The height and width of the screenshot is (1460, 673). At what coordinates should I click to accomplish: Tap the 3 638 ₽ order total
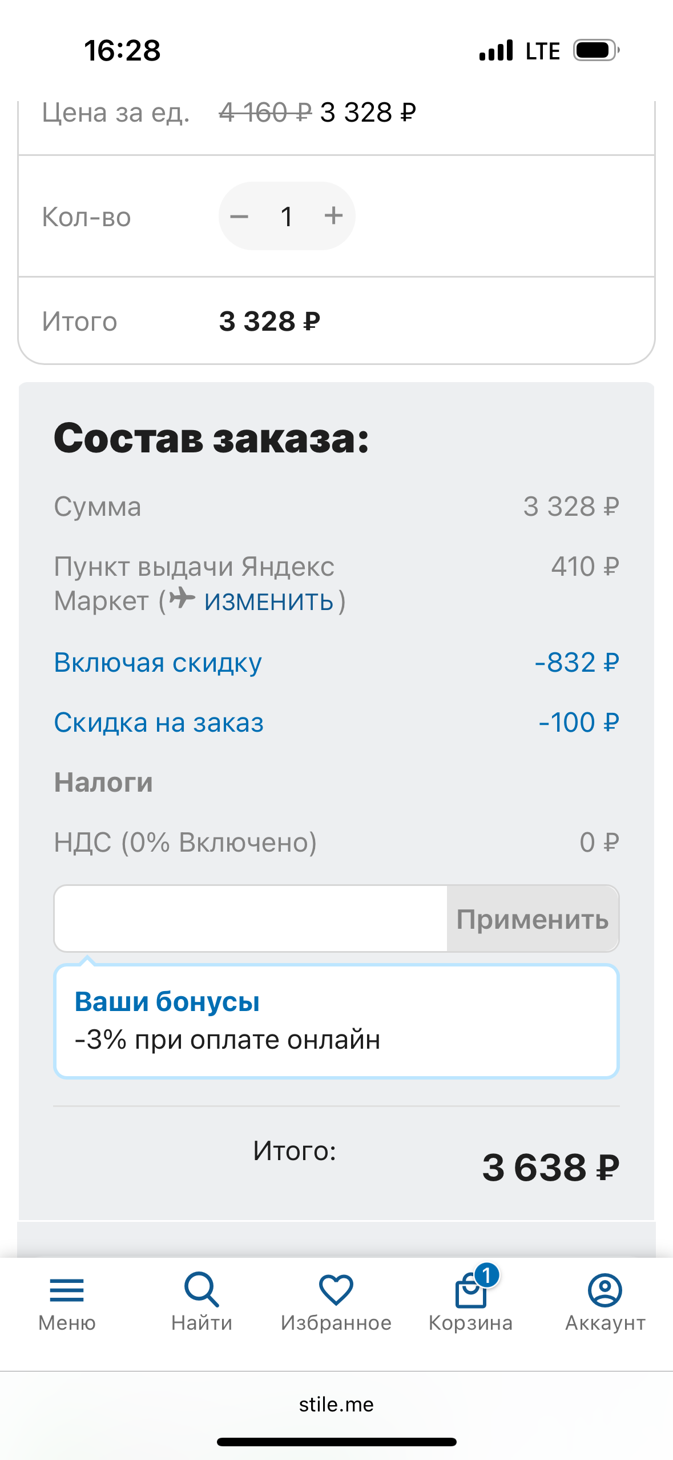click(550, 1168)
